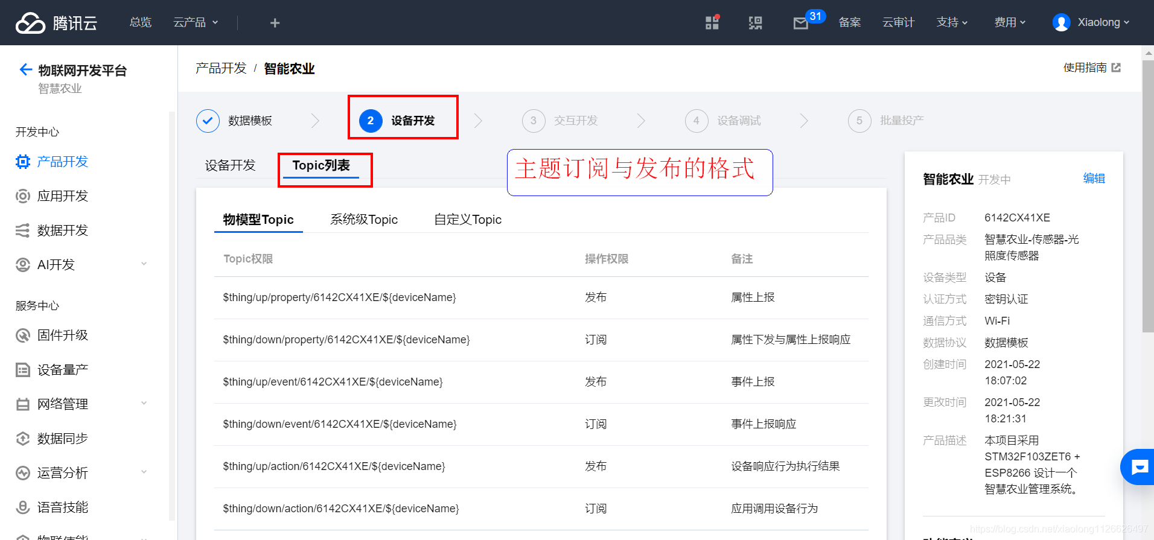This screenshot has width=1154, height=540.
Task: Click the product ID value 6142CX41XE
Action: 1017,218
